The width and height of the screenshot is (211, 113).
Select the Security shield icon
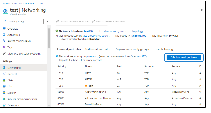pyautogui.click(x=4, y=93)
